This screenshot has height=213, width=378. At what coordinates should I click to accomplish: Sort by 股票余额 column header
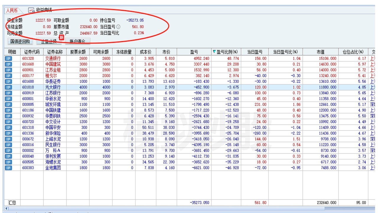tap(78, 52)
